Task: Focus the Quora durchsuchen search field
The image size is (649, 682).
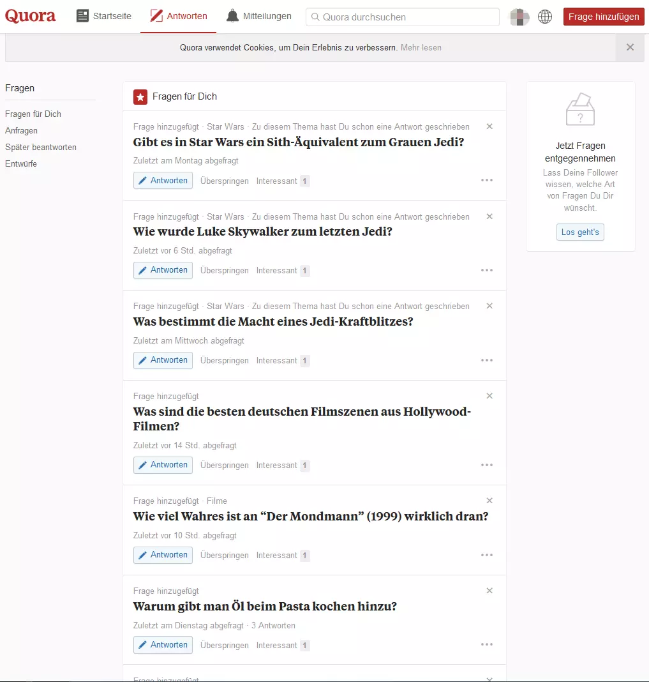Action: [x=403, y=17]
